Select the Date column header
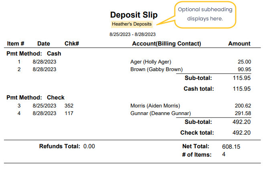The image size is (267, 171). click(43, 44)
